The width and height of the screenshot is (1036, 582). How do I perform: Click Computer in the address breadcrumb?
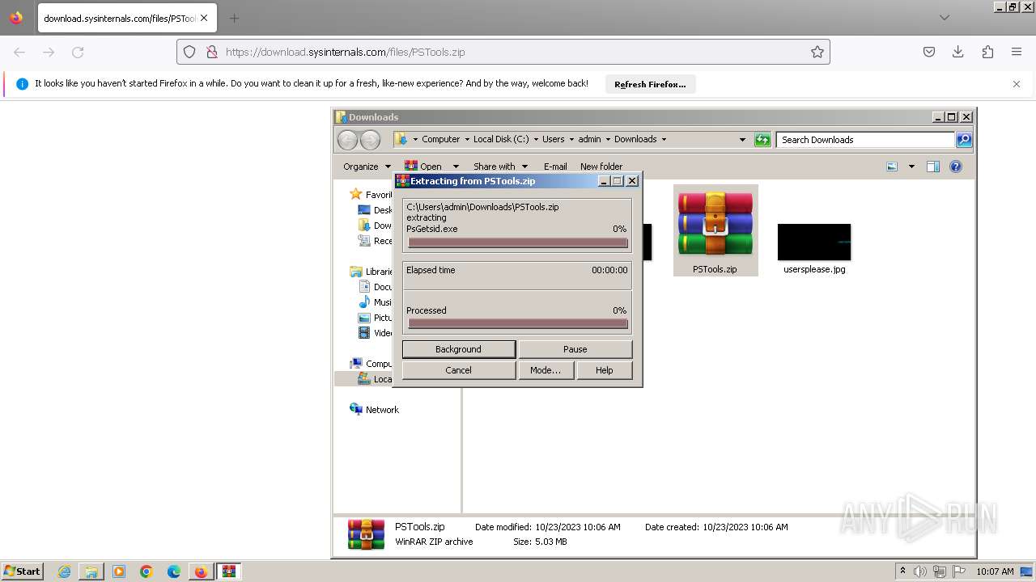tap(440, 139)
